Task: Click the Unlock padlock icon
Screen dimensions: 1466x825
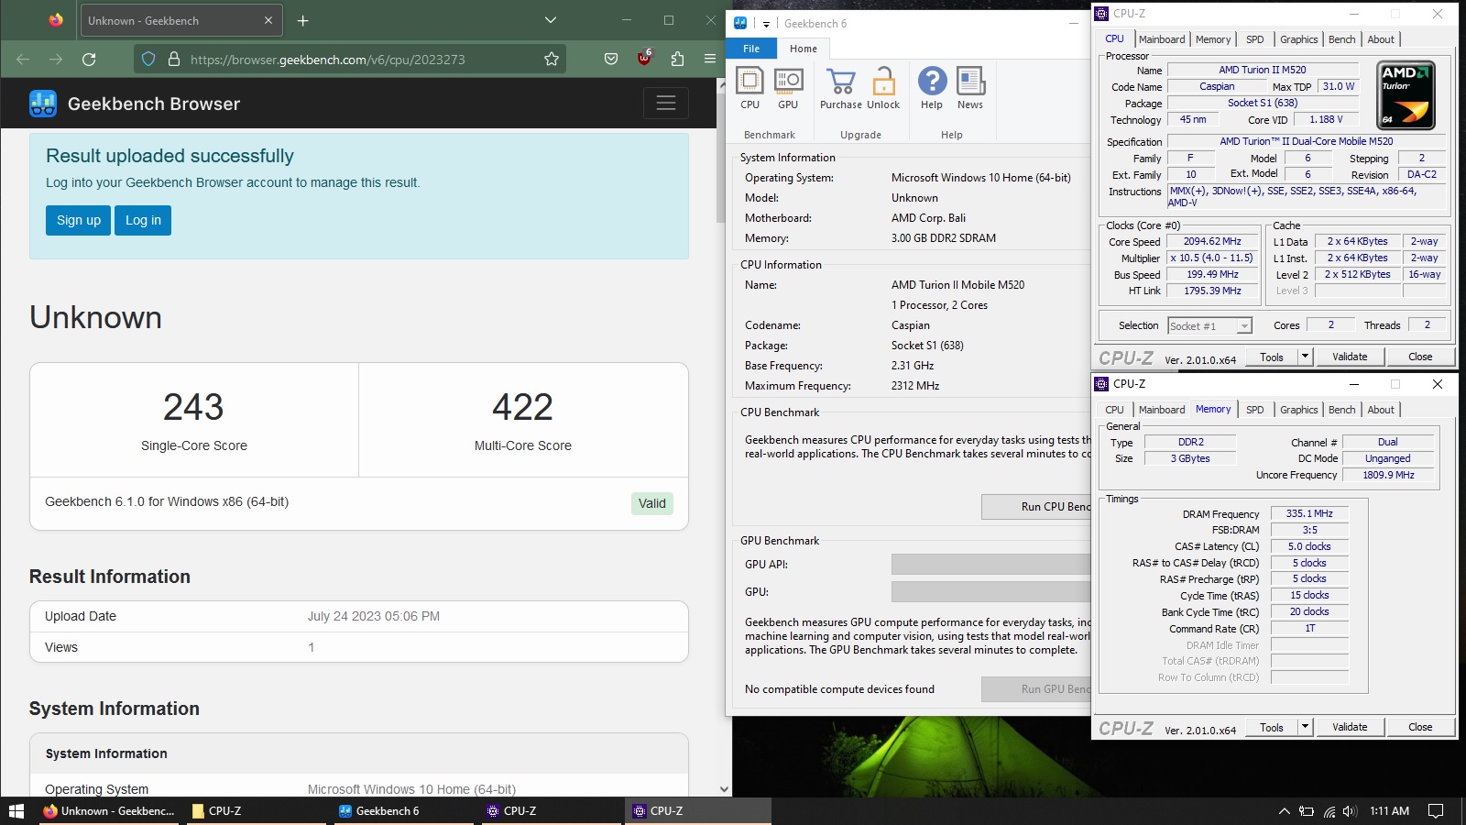Action: coord(883,89)
